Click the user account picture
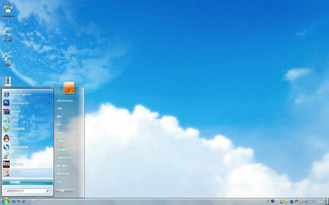329x205 pixels. (69, 87)
